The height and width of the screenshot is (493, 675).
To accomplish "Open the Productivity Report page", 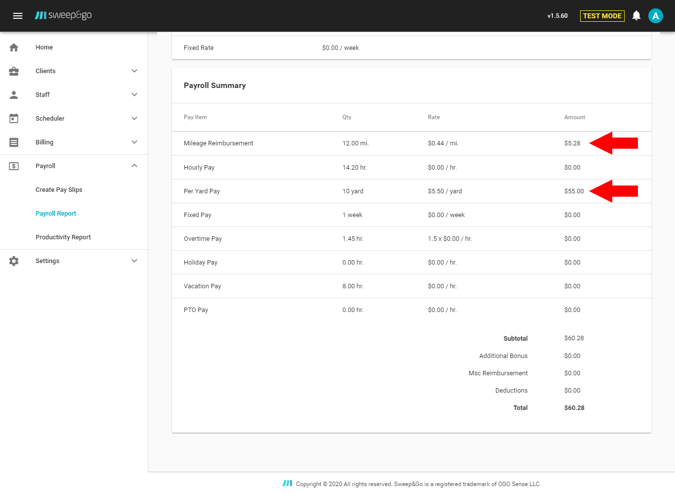I will [x=63, y=237].
